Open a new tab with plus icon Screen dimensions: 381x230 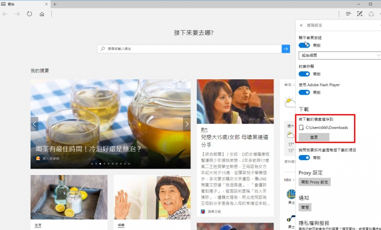55,4
